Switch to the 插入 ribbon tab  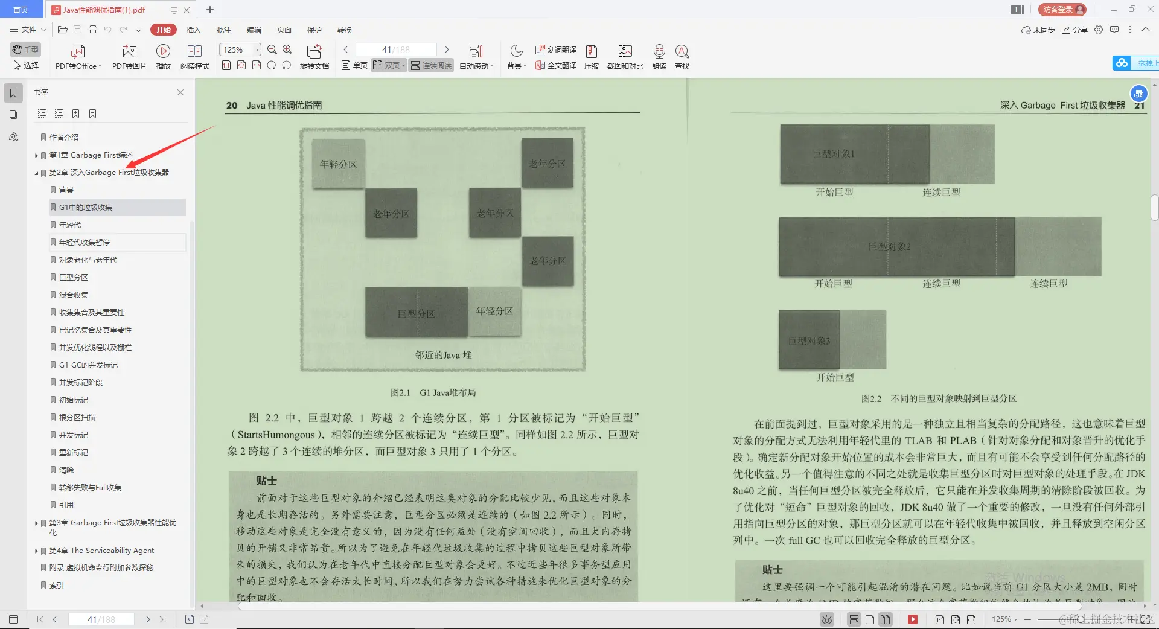193,30
